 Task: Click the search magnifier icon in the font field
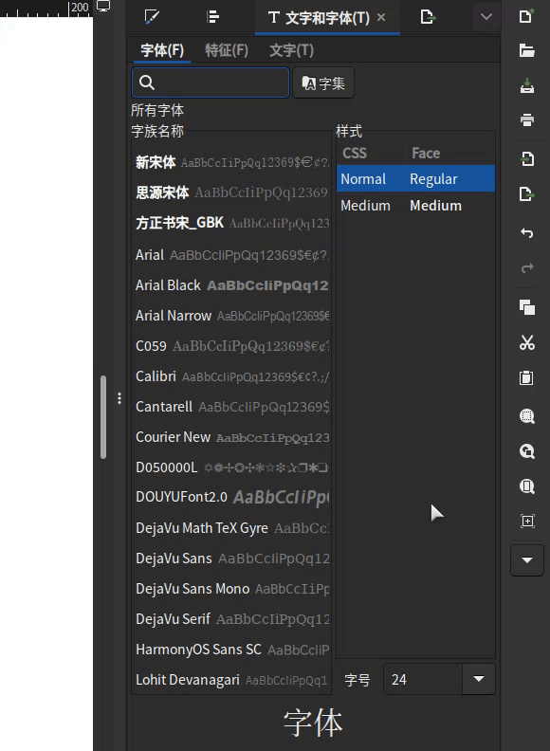tap(147, 82)
